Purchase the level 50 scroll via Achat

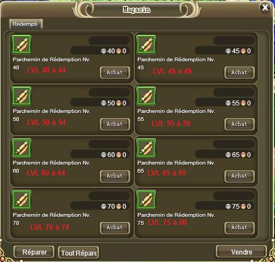coord(115,124)
